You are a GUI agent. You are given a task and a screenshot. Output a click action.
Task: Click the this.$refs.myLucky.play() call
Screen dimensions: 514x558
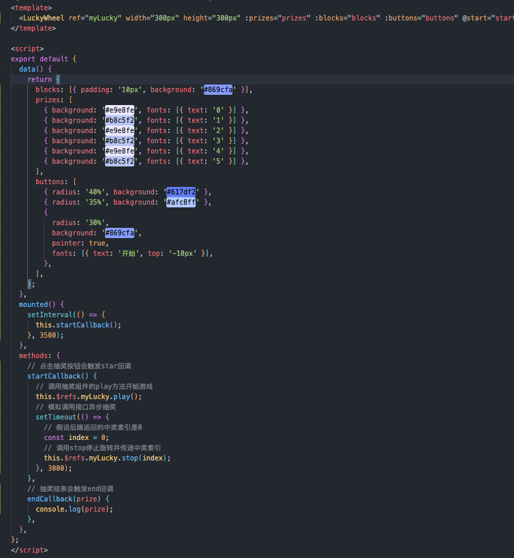(x=89, y=396)
